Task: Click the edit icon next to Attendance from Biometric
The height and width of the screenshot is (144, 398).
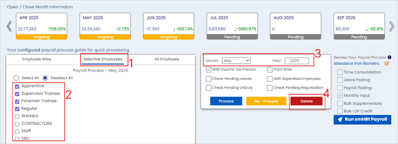Action: point(387,64)
